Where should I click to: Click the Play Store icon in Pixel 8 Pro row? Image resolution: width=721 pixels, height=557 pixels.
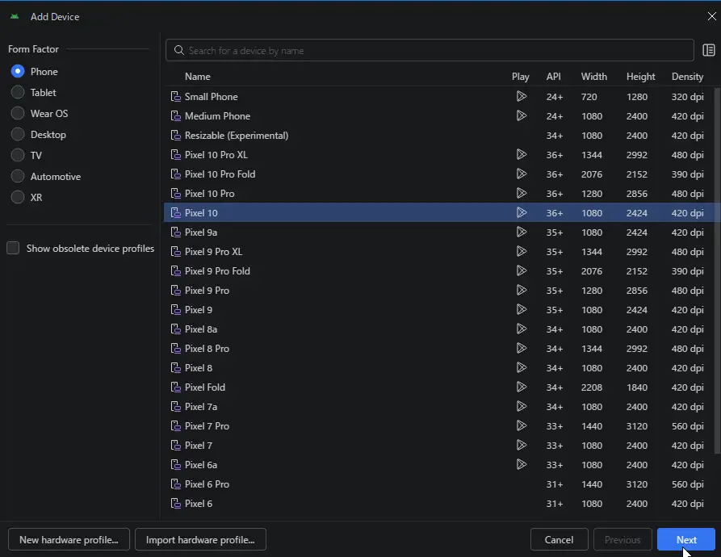[521, 348]
